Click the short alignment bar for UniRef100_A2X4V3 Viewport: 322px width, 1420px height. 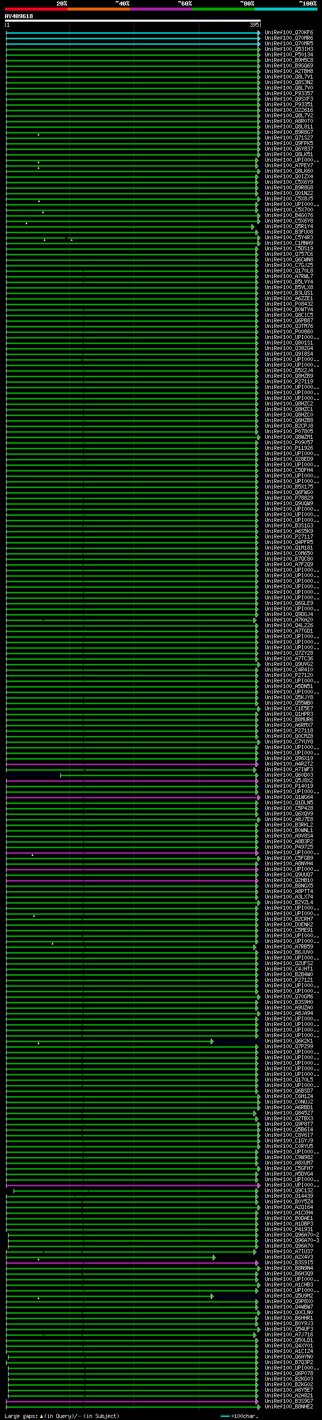click(x=110, y=1257)
